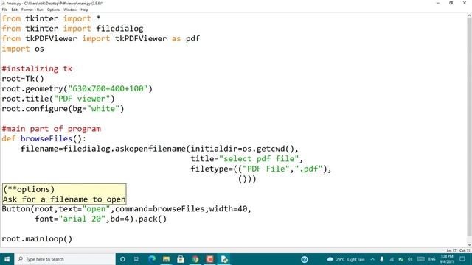
Task: Switch to the Python IDLE taskbar icon
Action: click(x=224, y=259)
